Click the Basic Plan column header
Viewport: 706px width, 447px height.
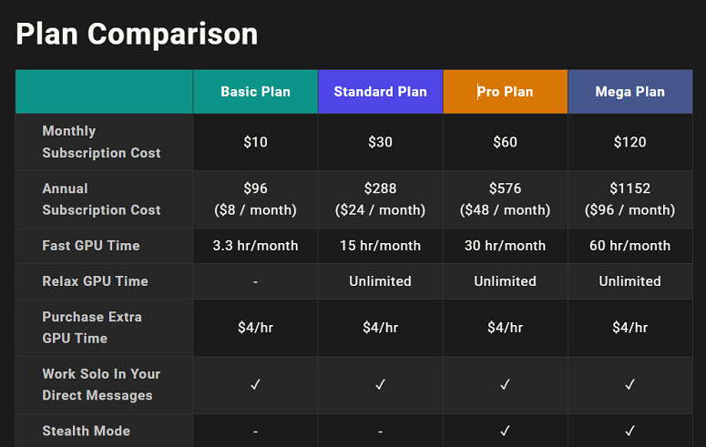coord(255,92)
